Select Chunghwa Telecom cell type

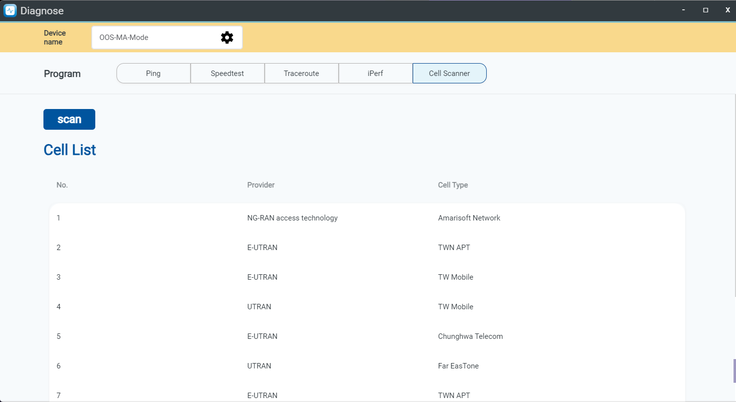tap(470, 336)
